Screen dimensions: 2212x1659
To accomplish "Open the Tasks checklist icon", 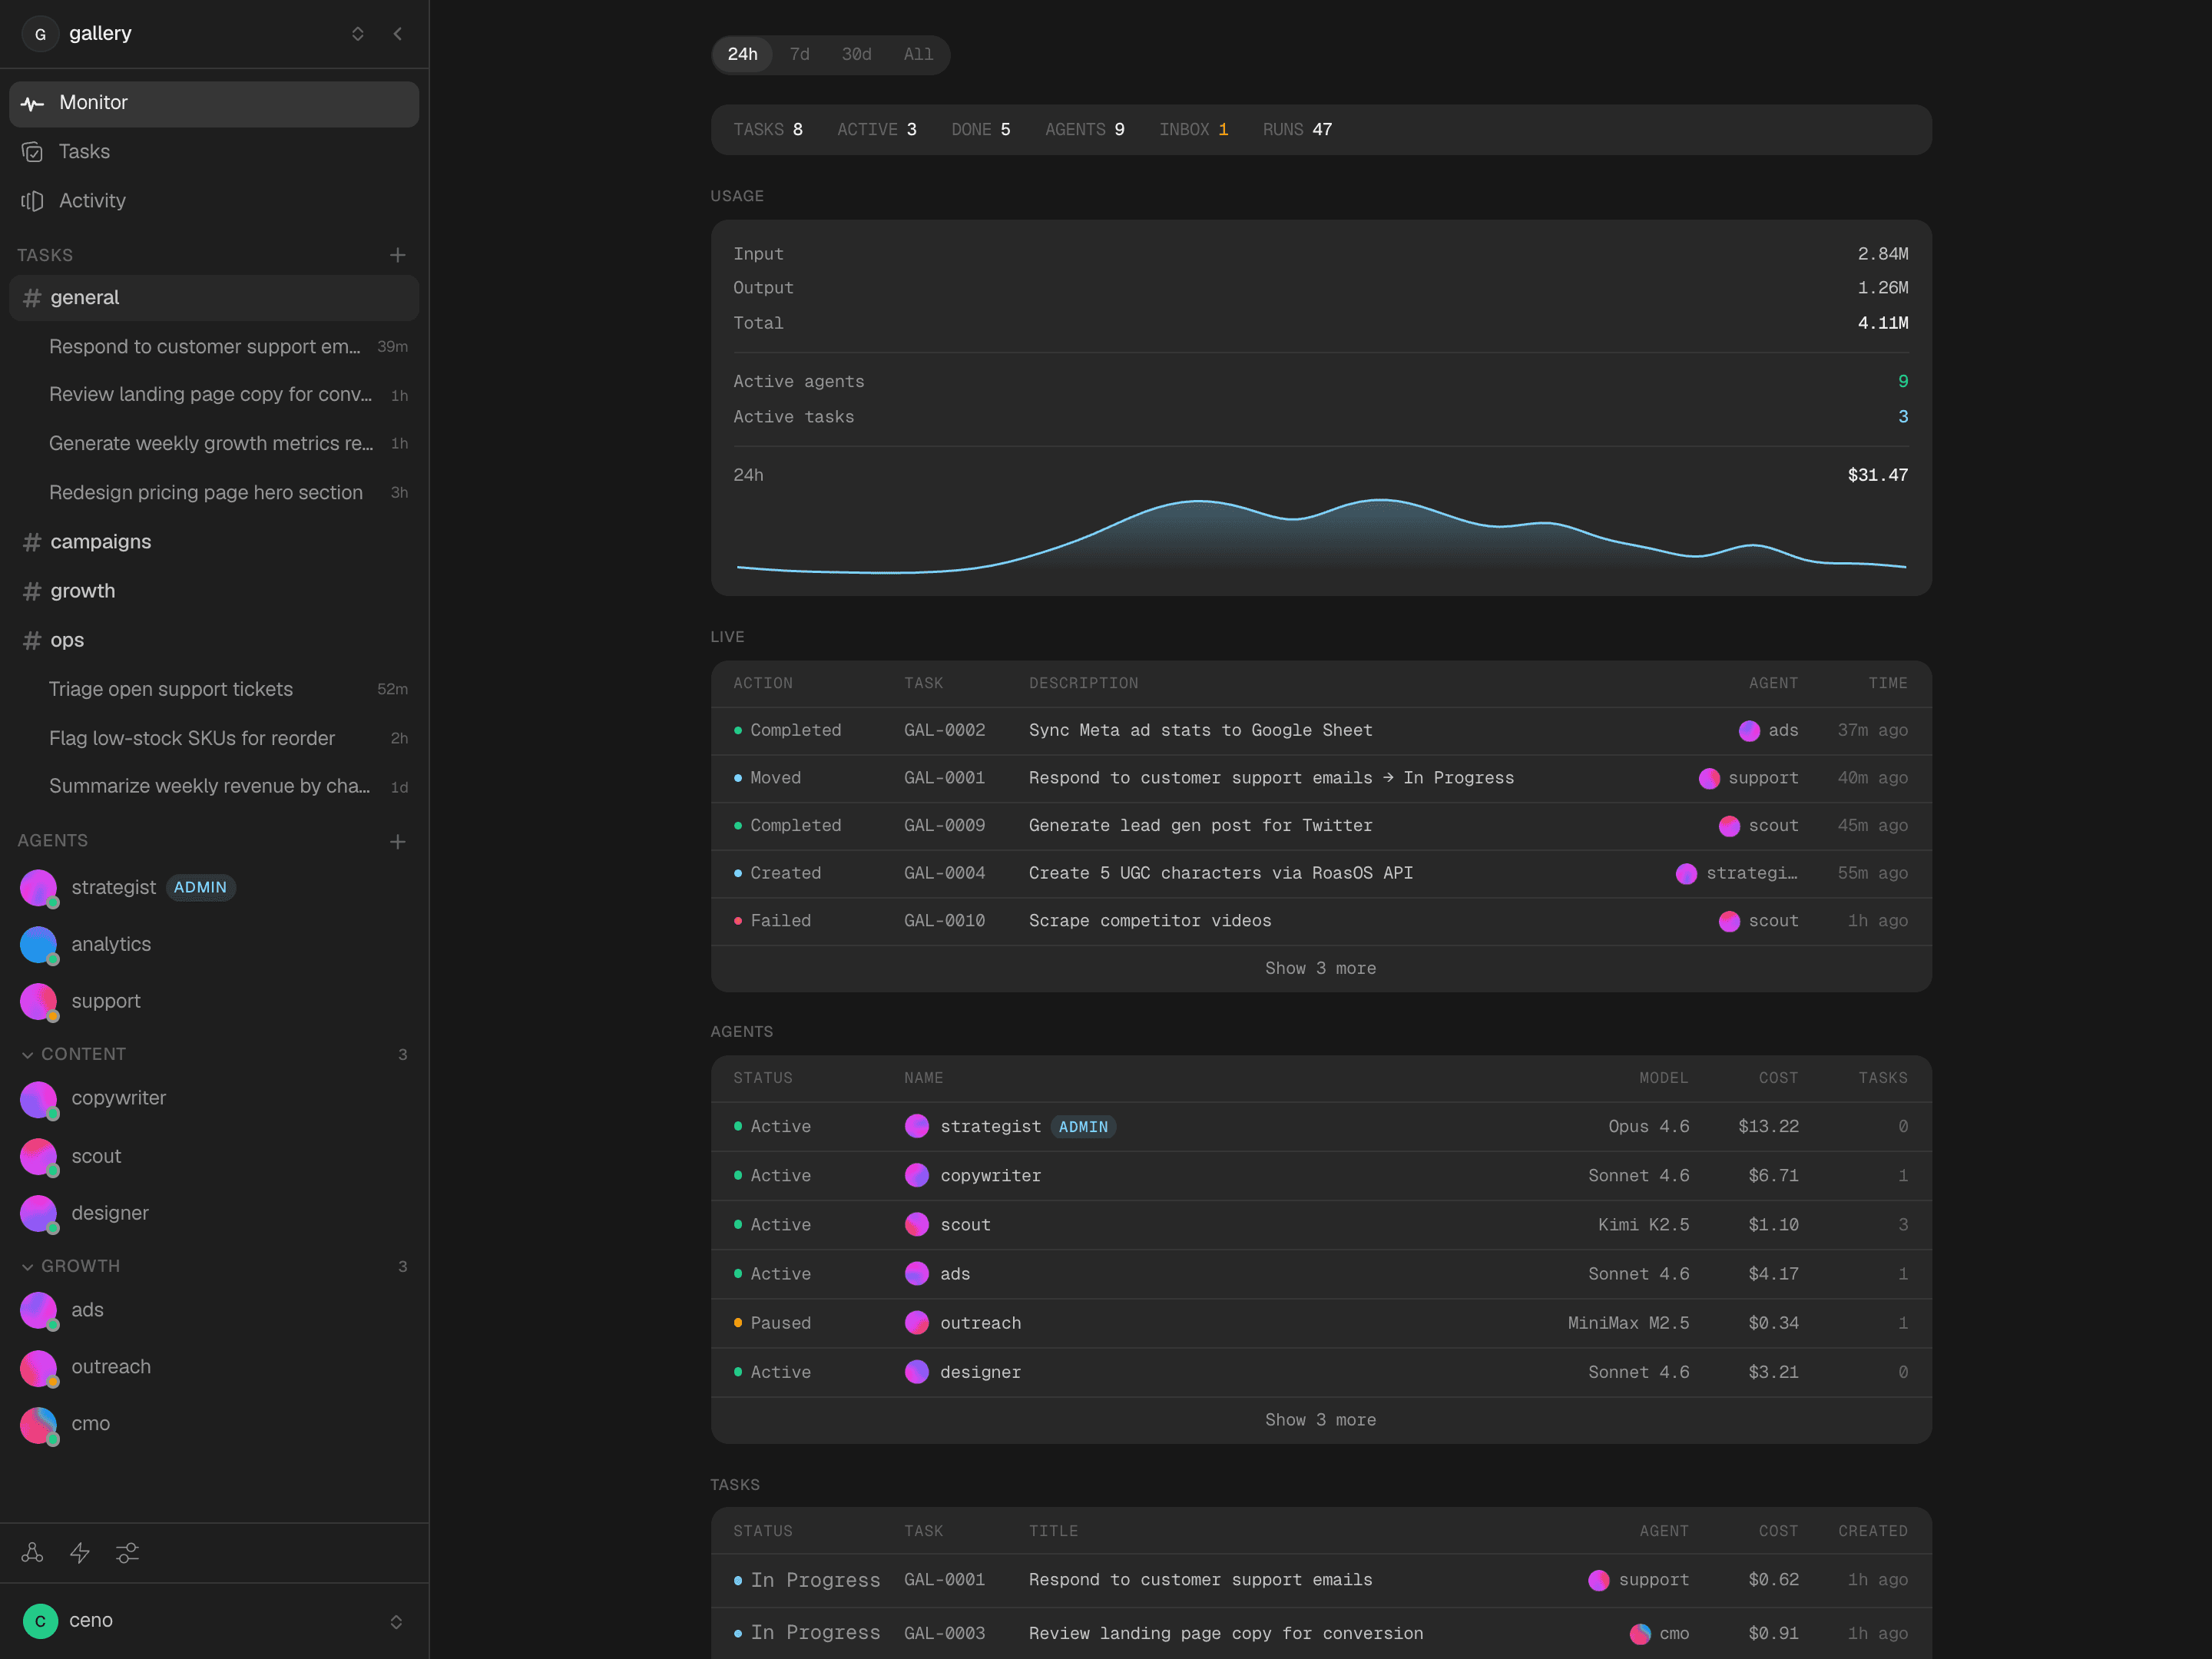I will point(33,151).
